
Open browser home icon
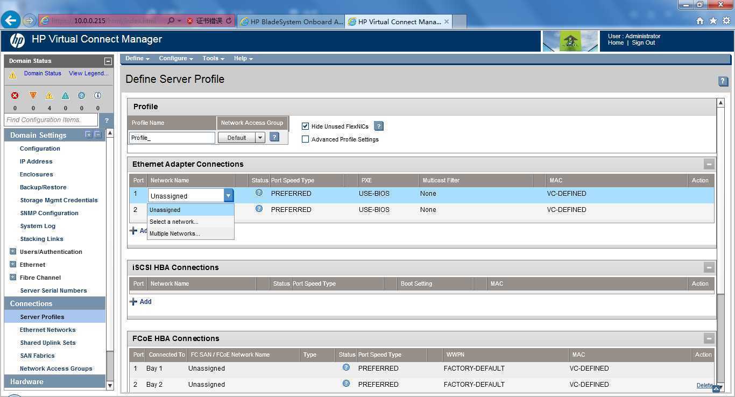[x=700, y=21]
